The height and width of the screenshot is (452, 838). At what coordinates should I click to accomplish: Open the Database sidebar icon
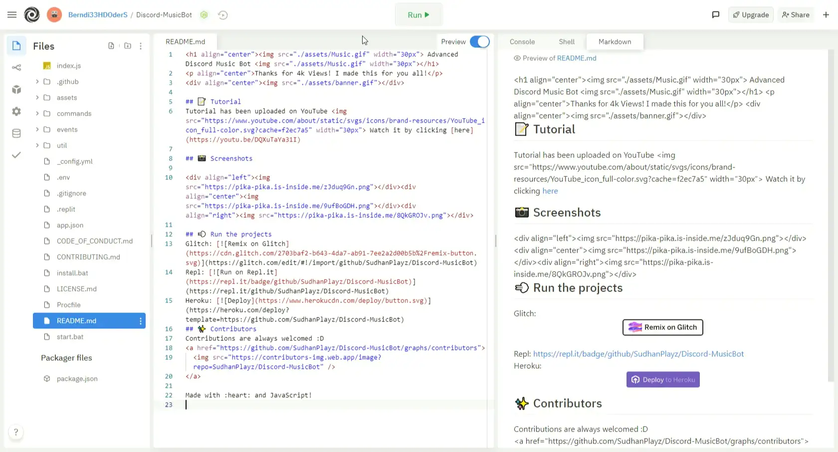pos(16,134)
